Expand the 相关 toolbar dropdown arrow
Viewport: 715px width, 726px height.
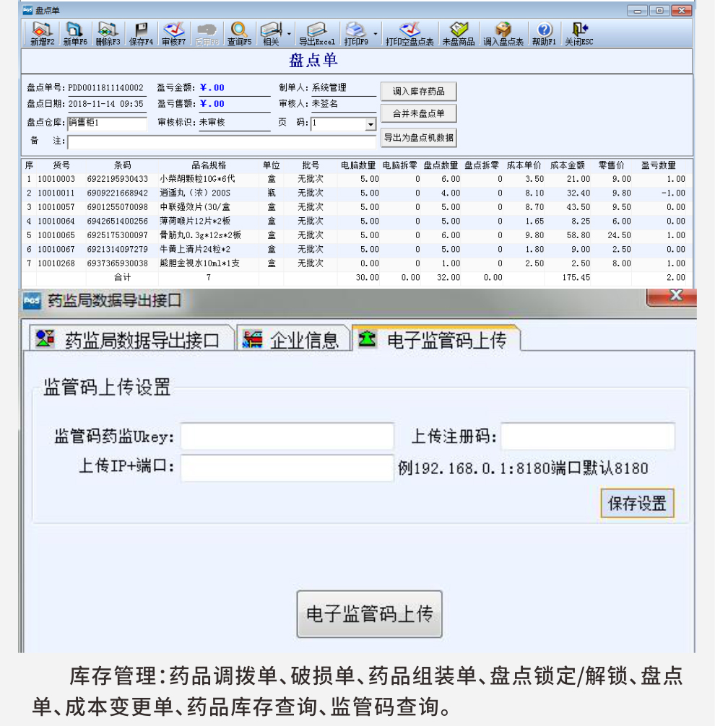point(287,35)
